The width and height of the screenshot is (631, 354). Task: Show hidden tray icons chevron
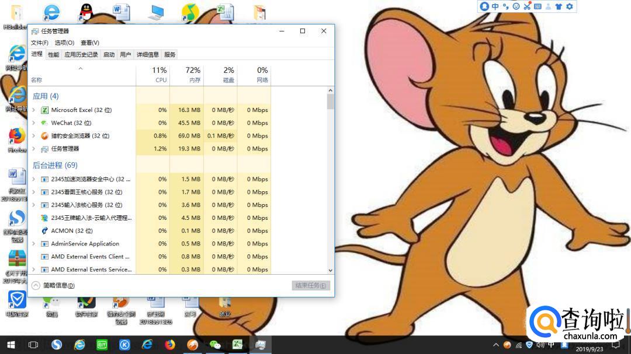point(496,345)
